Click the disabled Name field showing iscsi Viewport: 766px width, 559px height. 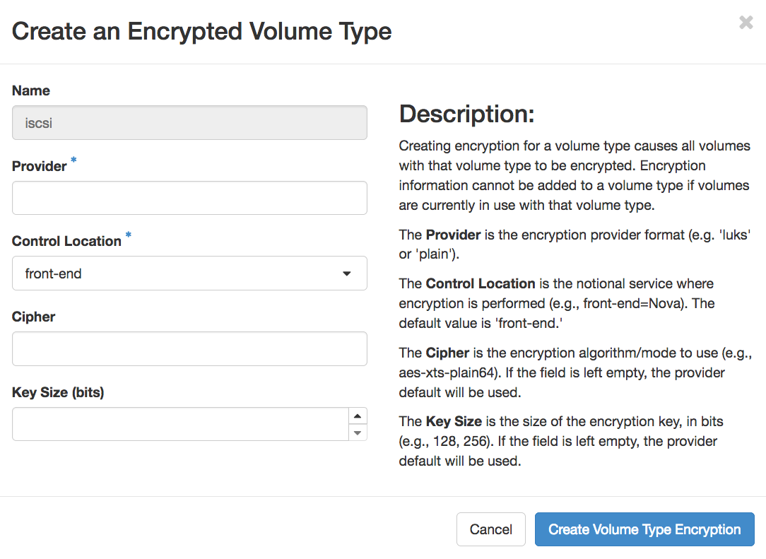(x=189, y=123)
